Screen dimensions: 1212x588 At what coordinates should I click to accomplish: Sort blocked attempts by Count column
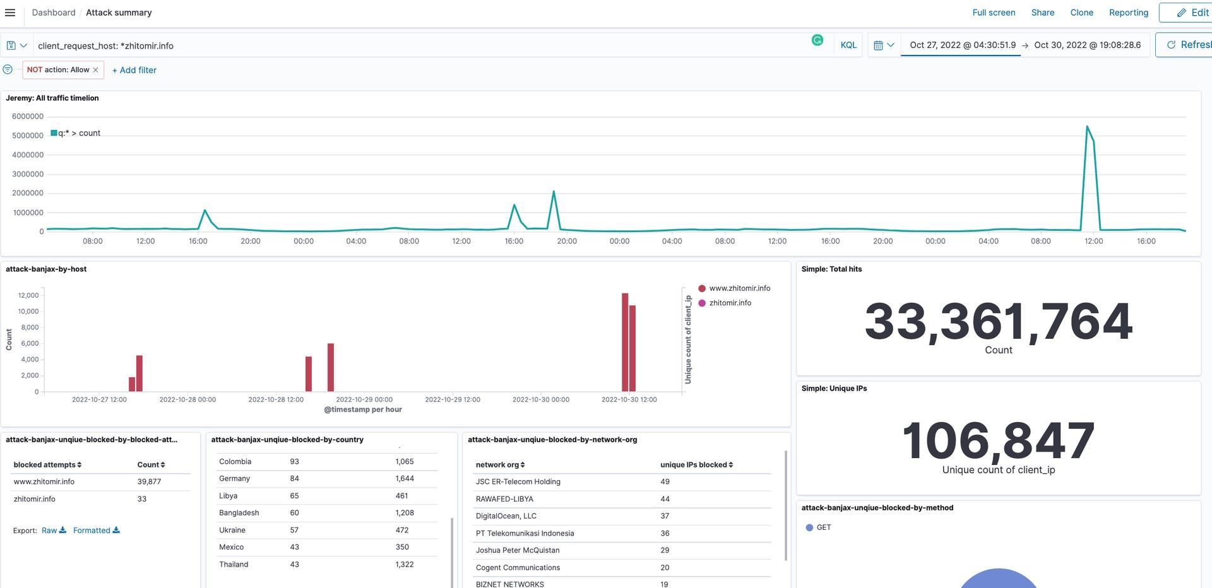(151, 465)
